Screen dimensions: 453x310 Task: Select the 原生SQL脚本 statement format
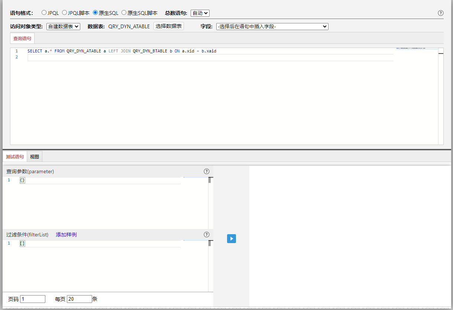click(x=124, y=13)
